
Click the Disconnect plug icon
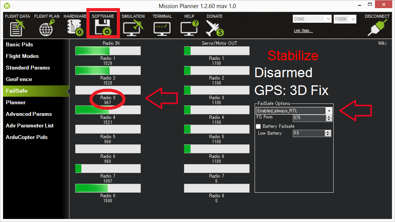click(x=377, y=27)
